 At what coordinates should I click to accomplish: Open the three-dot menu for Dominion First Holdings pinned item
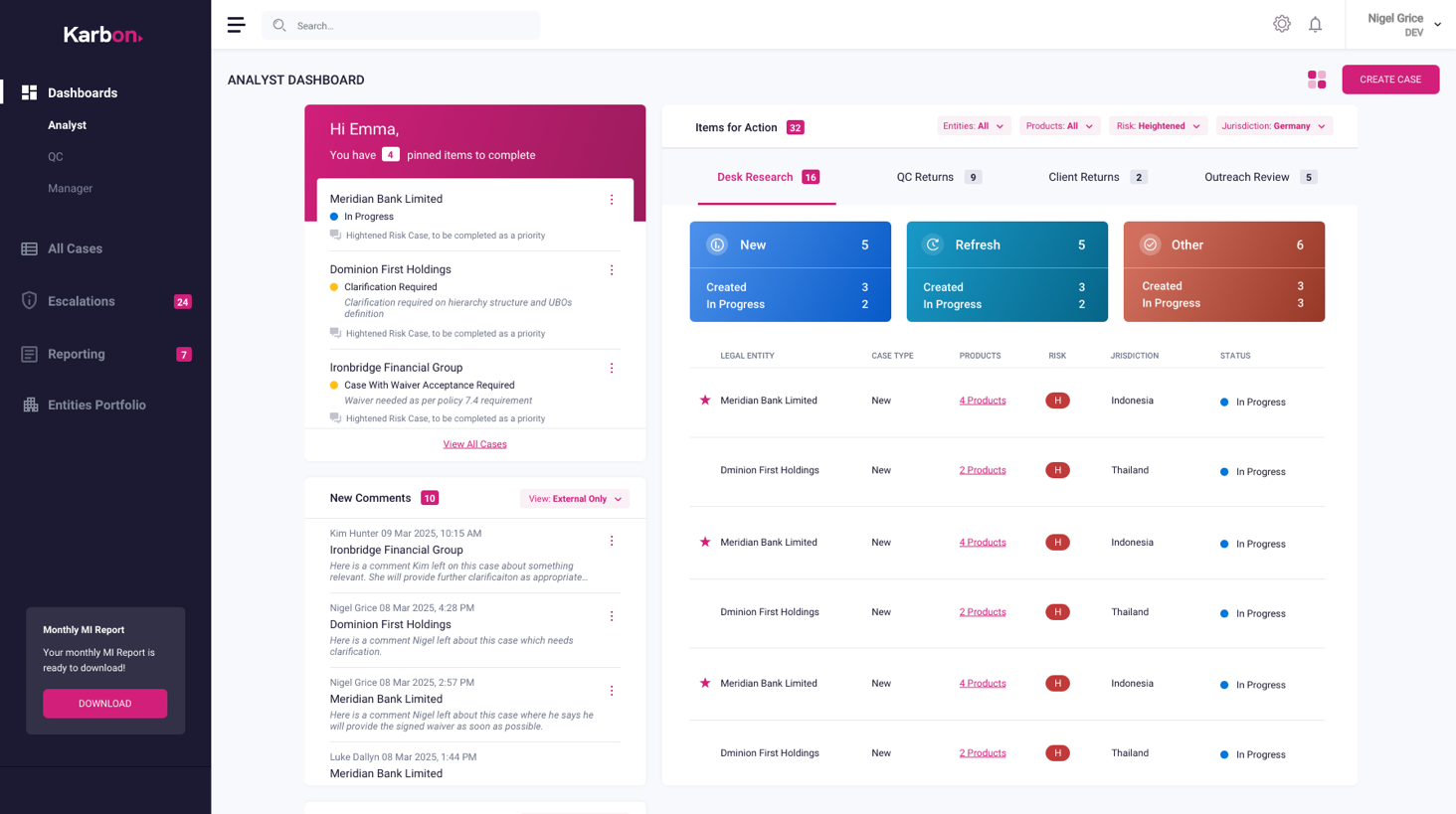[x=612, y=270]
